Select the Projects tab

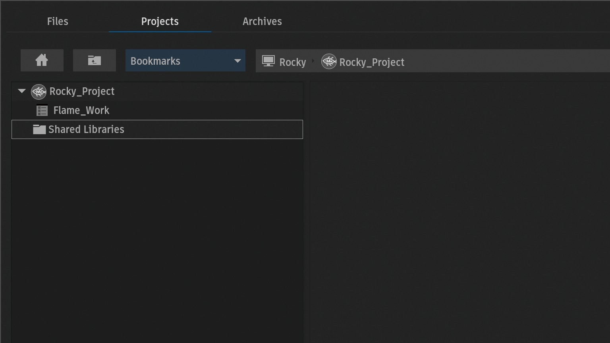[x=160, y=21]
